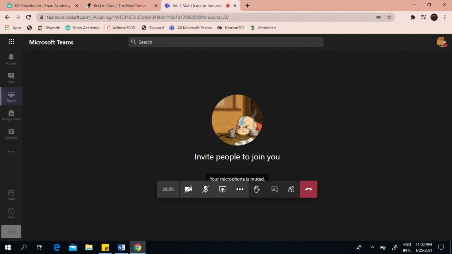This screenshot has width=452, height=254.
Task: Open the Khan Academy bookmark
Action: (82, 28)
